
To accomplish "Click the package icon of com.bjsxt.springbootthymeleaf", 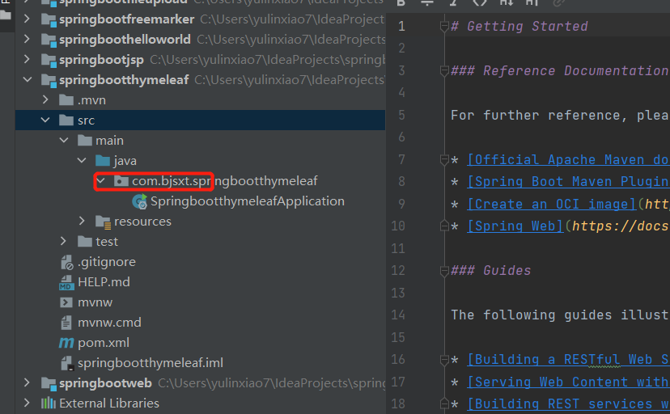I will coord(121,181).
